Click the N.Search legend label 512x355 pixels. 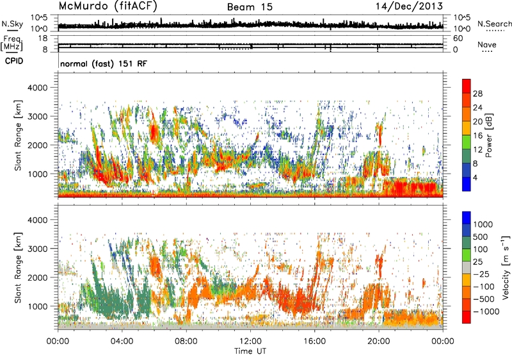coord(494,24)
